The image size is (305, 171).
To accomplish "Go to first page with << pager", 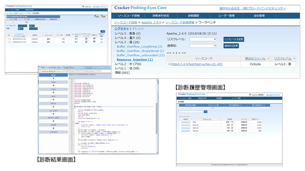I will (169, 53).
